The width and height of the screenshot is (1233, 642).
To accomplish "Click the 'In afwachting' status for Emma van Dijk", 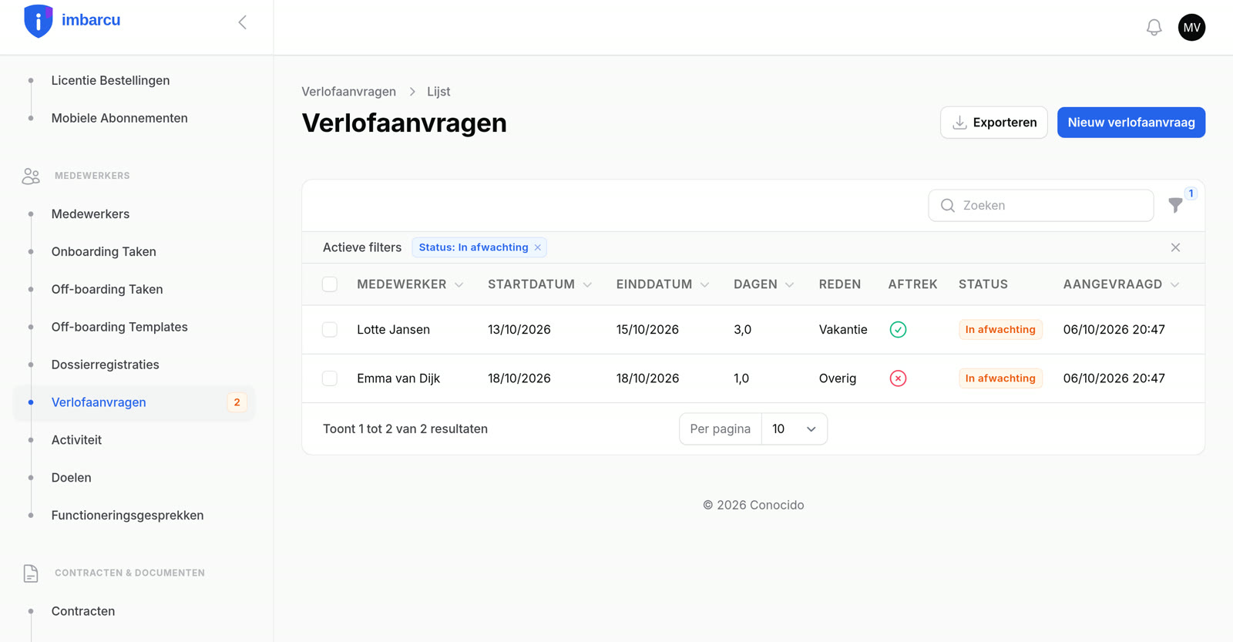I will pyautogui.click(x=1000, y=378).
